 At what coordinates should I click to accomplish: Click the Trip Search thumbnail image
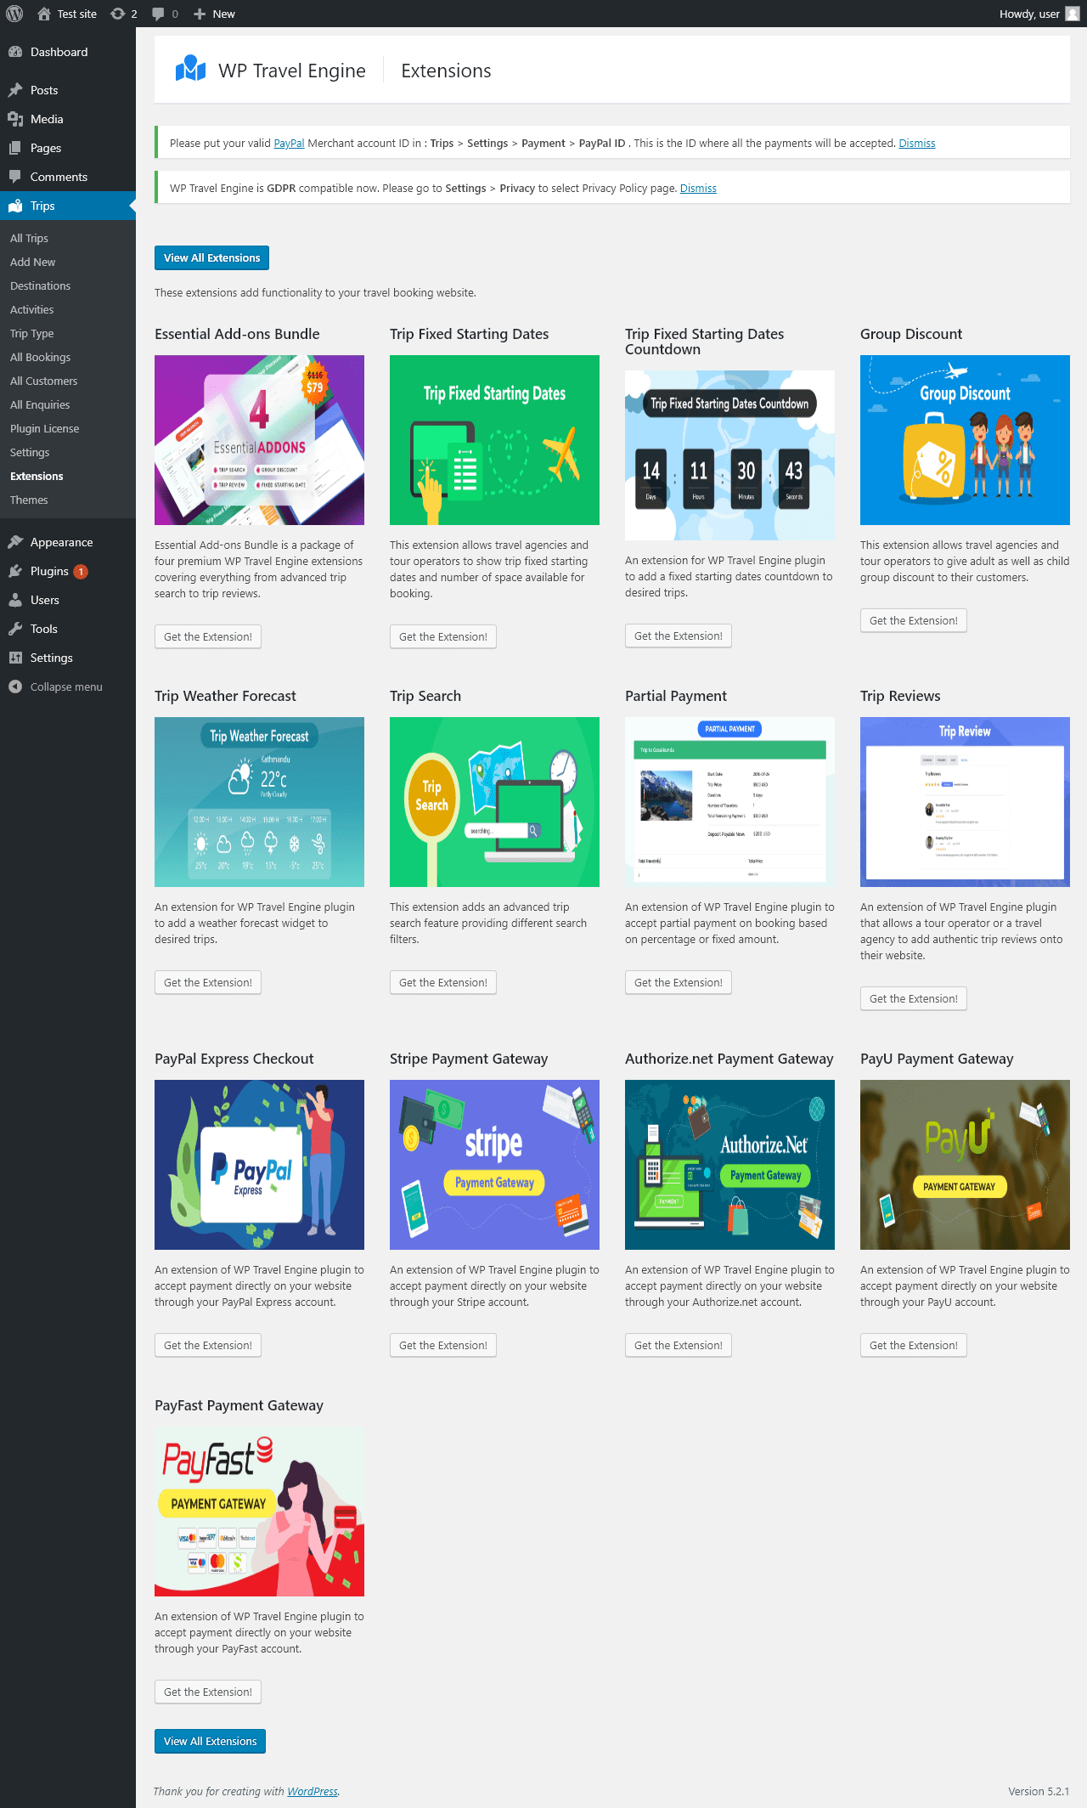pyautogui.click(x=494, y=802)
